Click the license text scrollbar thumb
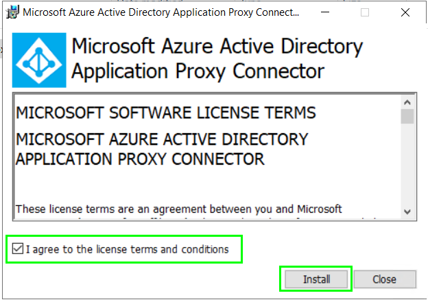428x302 pixels. pos(407,116)
